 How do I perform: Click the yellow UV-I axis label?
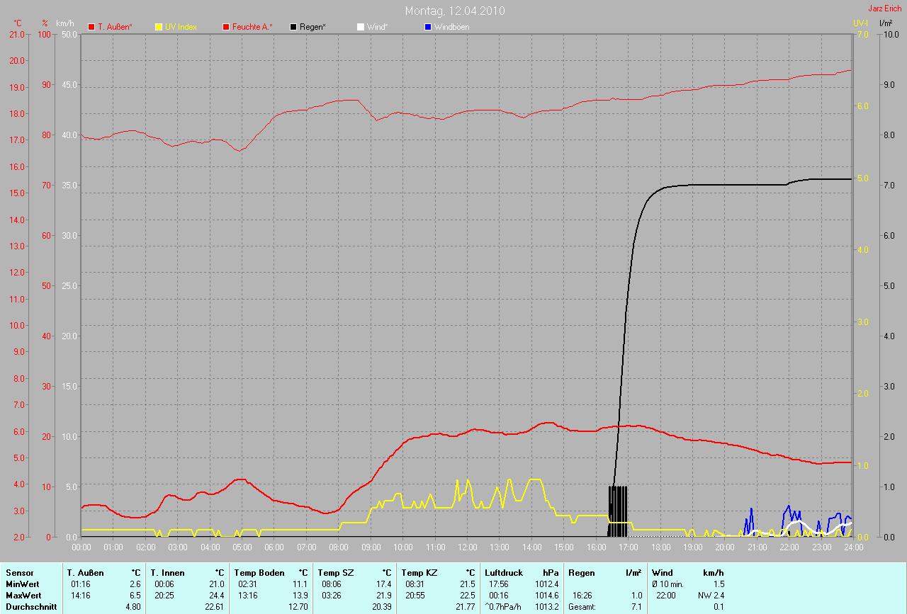860,23
